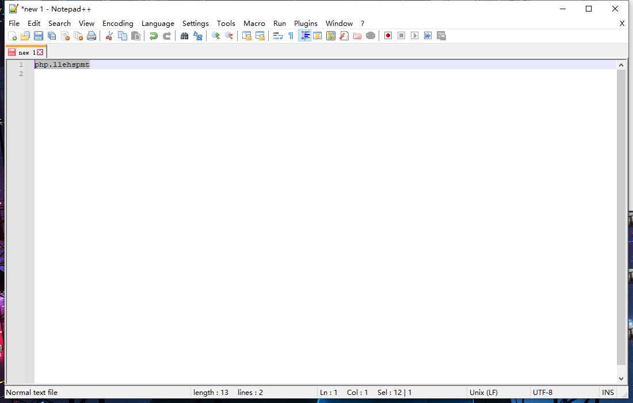This screenshot has height=403, width=633.
Task: Open the Macro menu
Action: pyautogui.click(x=254, y=23)
